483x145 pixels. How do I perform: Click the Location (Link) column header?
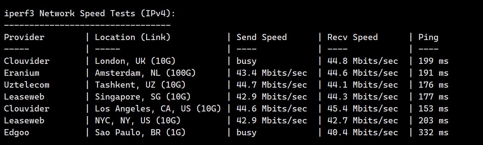(x=132, y=38)
